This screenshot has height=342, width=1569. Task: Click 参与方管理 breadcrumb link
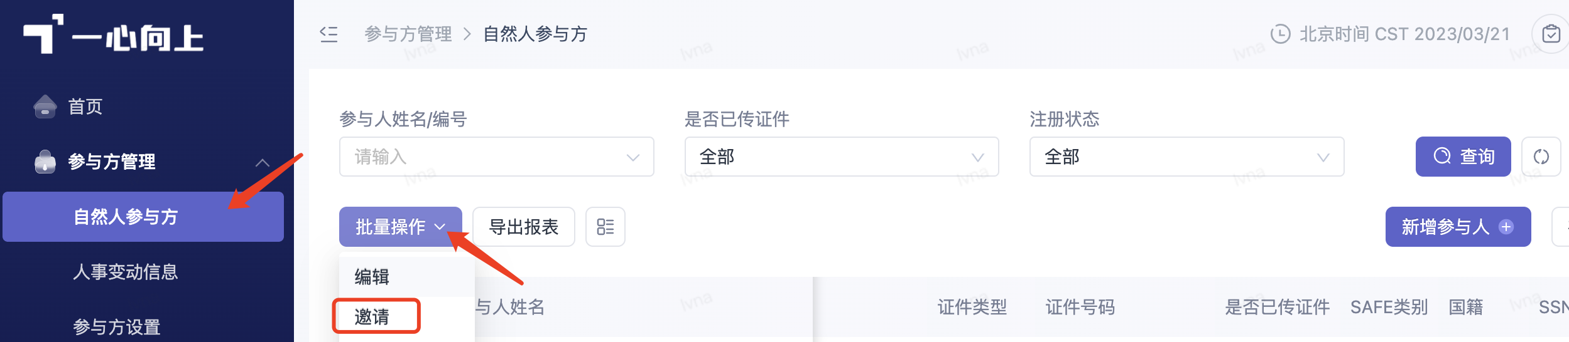[x=408, y=34]
